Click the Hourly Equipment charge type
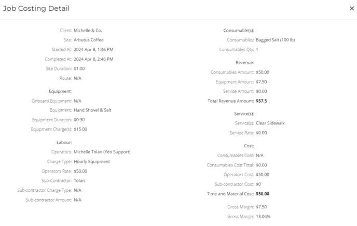Image resolution: width=357 pixels, height=226 pixels. (x=92, y=162)
